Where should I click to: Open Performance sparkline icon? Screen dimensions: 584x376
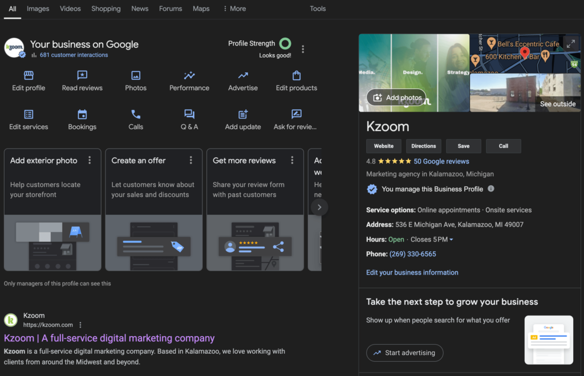click(189, 76)
